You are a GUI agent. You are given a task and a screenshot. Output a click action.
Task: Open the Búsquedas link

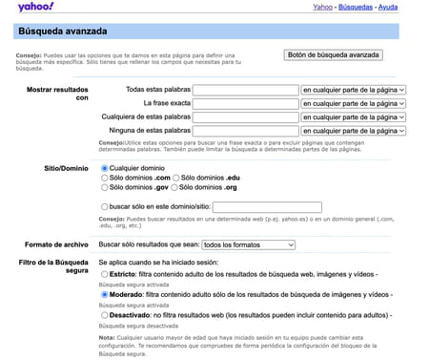click(x=356, y=7)
